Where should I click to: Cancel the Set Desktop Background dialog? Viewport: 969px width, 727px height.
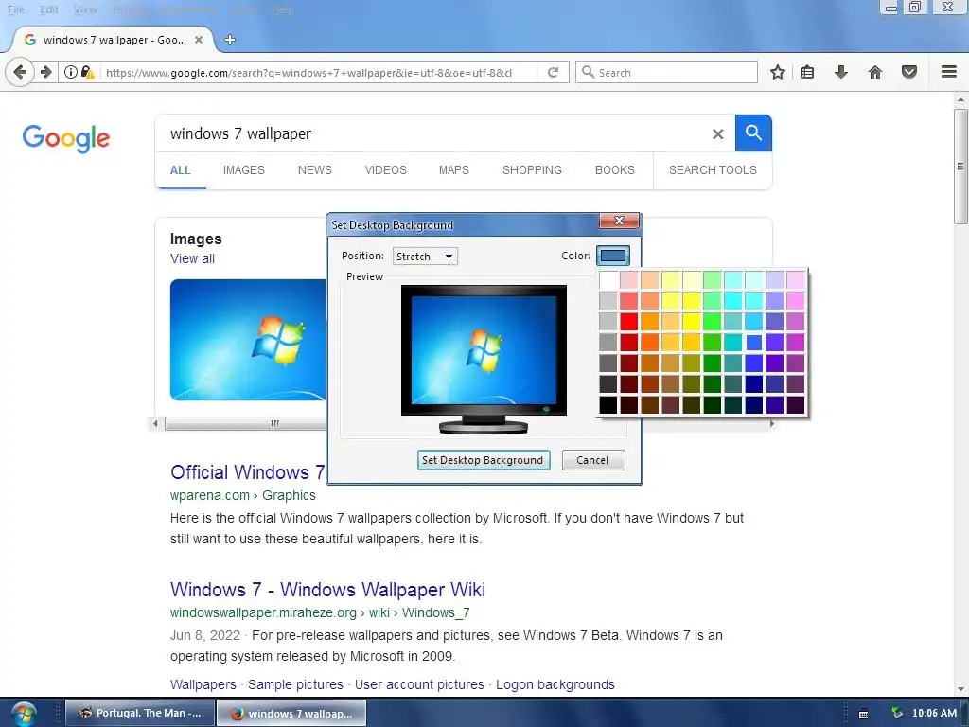[592, 460]
